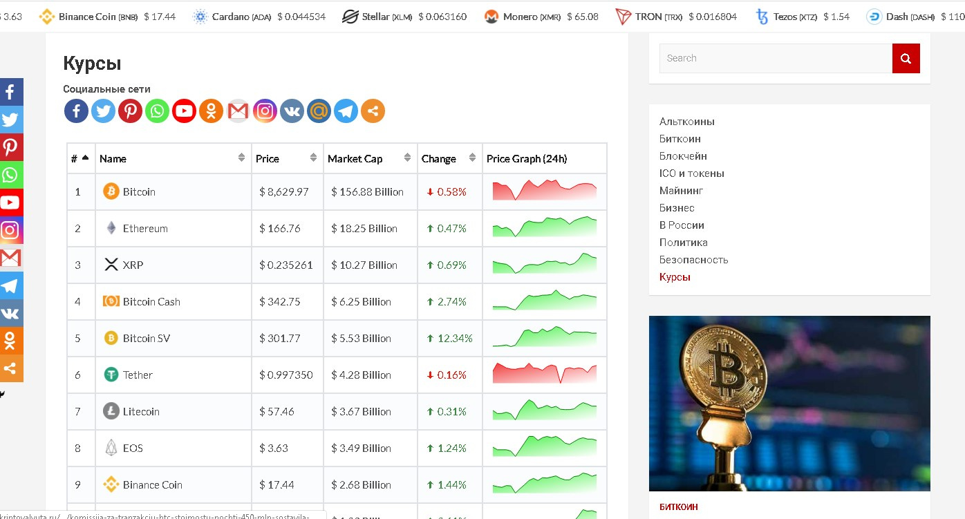The height and width of the screenshot is (519, 965).
Task: Click the Tether 24h price graph
Action: tap(545, 373)
